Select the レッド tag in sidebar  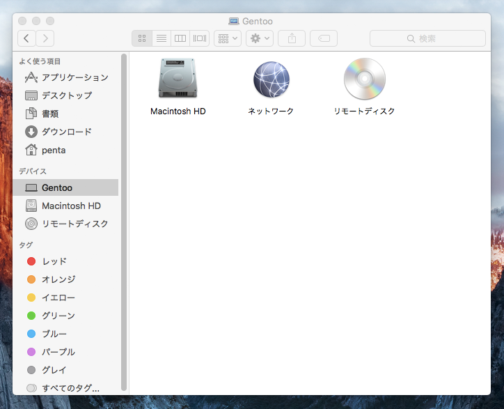[67, 261]
